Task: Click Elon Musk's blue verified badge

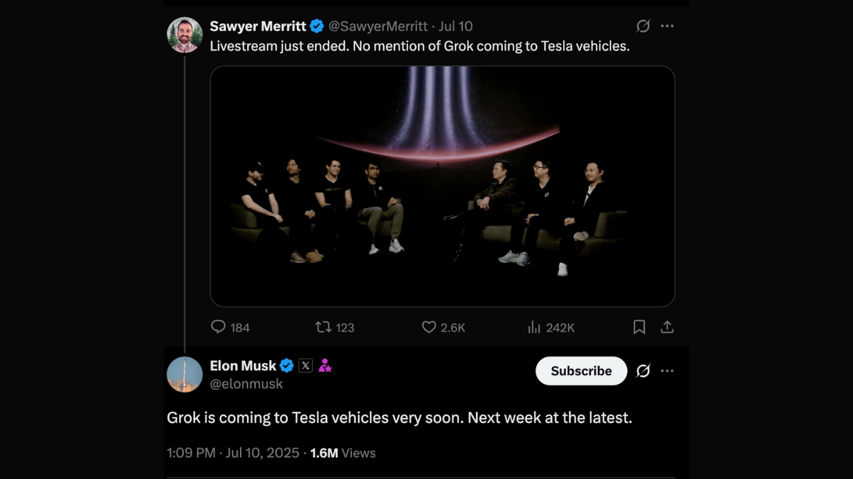Action: coord(287,365)
